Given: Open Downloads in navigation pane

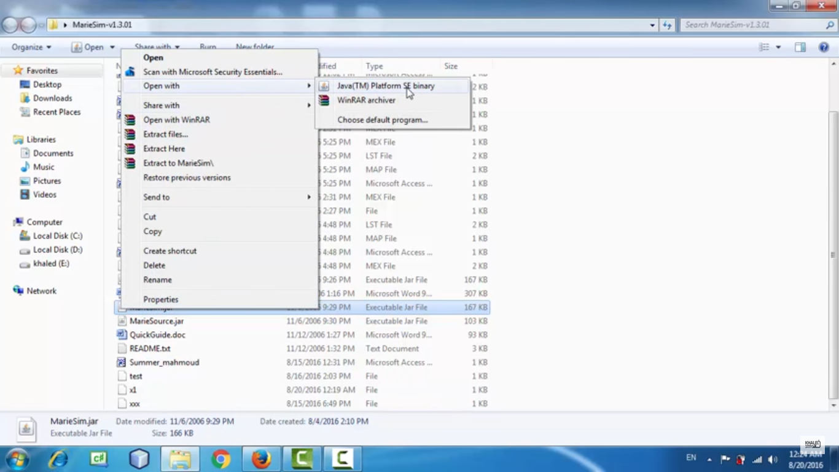Looking at the screenshot, I should pos(52,98).
